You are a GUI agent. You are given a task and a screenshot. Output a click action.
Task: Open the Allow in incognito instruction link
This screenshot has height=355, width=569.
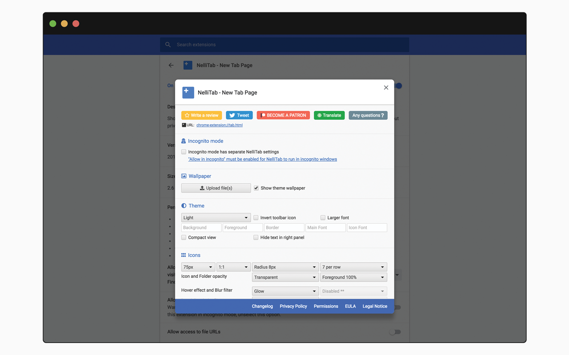click(x=263, y=159)
